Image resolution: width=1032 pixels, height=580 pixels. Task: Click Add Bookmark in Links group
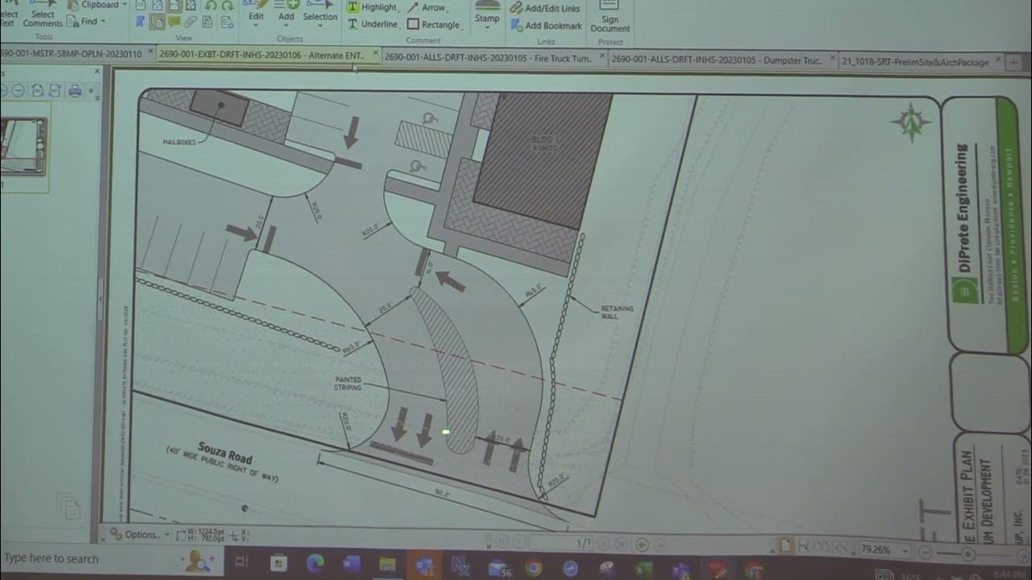pos(546,26)
